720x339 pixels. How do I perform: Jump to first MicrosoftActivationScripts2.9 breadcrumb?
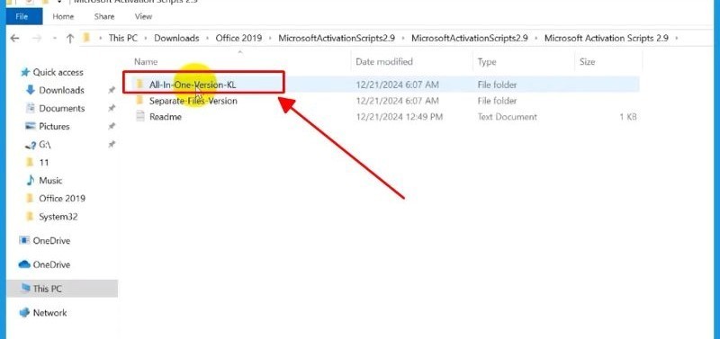[336, 38]
